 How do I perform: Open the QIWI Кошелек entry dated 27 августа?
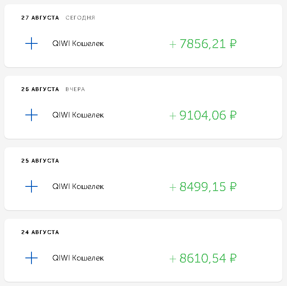pos(78,43)
